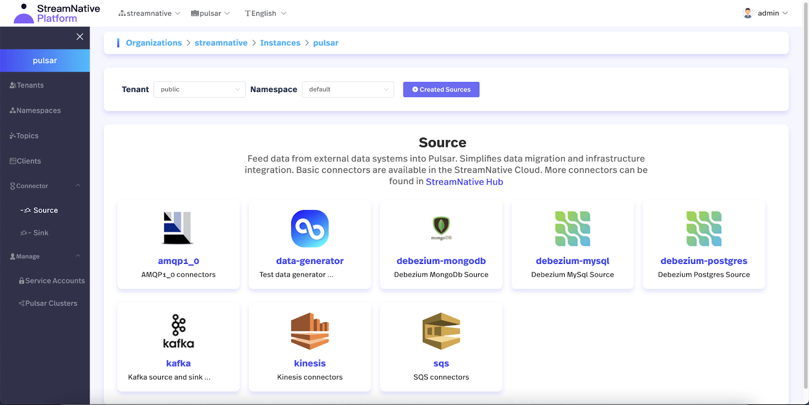Click the Clients sidebar icon
809x405 pixels.
pos(13,161)
